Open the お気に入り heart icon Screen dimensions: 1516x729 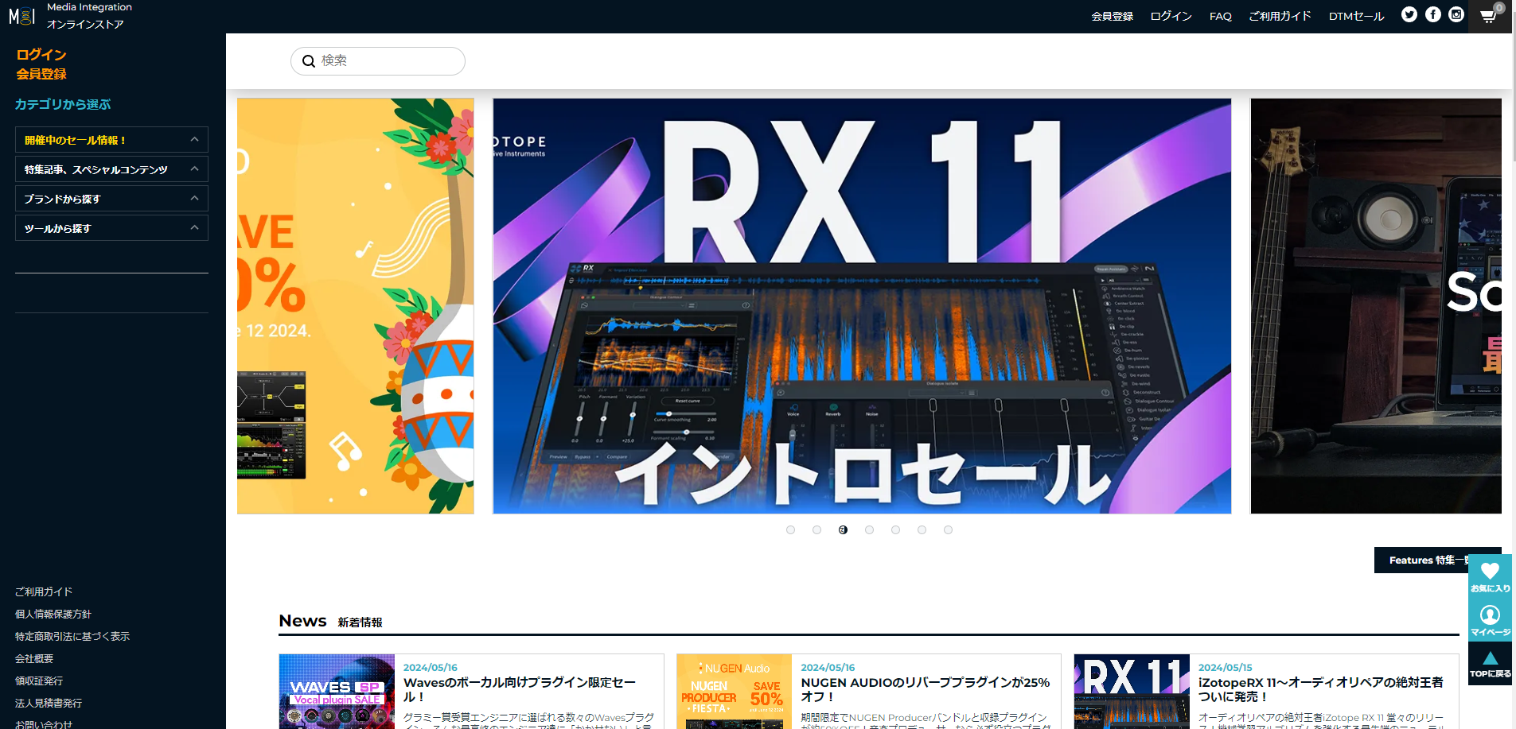1490,576
